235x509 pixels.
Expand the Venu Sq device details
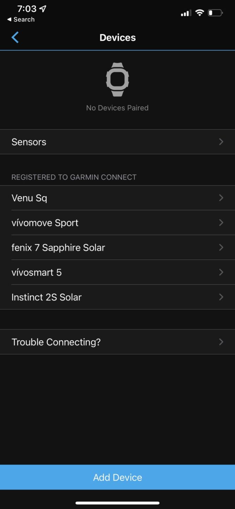coord(221,198)
